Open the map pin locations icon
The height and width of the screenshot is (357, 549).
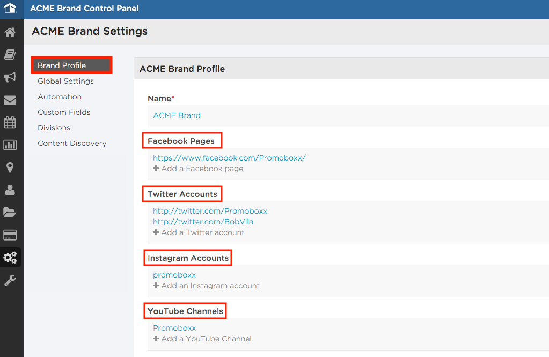(x=10, y=167)
